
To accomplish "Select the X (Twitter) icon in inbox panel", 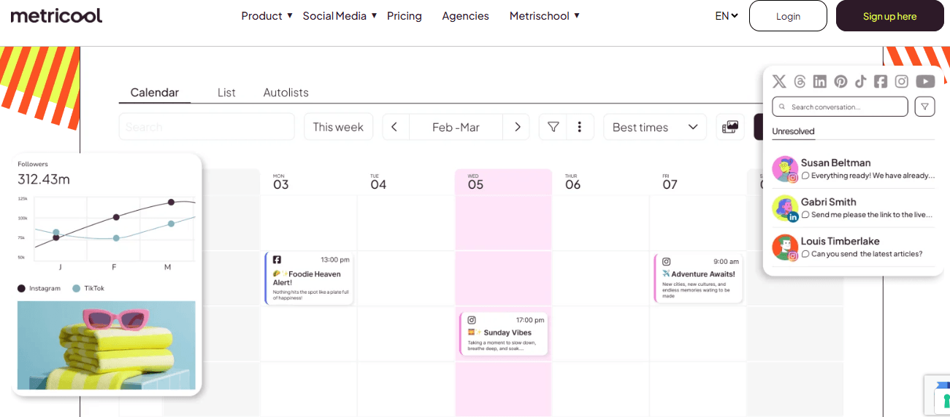I will click(x=779, y=82).
